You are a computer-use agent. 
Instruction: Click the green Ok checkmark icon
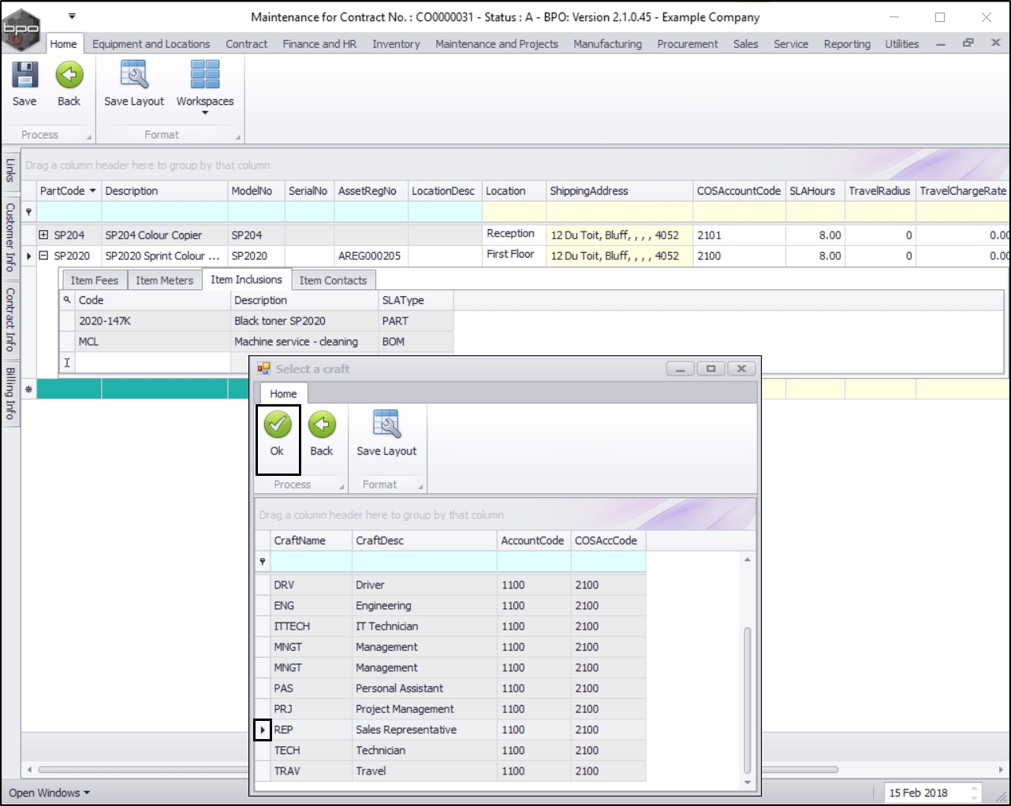pyautogui.click(x=278, y=425)
